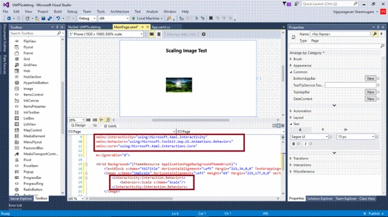The height and width of the screenshot is (217, 388).
Task: Toggle bold text in Properties
Action: 294,144
